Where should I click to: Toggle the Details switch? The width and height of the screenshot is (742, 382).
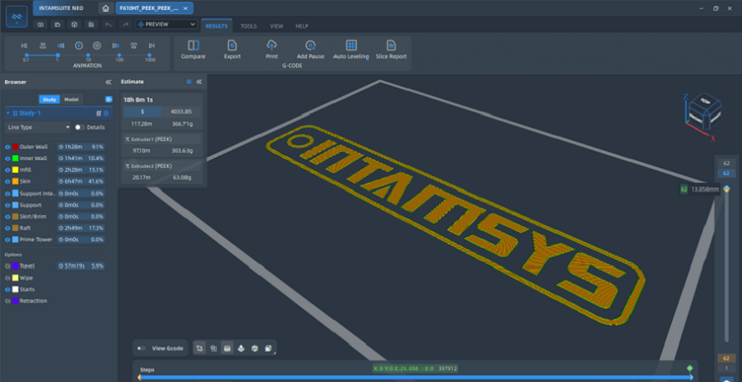[79, 127]
